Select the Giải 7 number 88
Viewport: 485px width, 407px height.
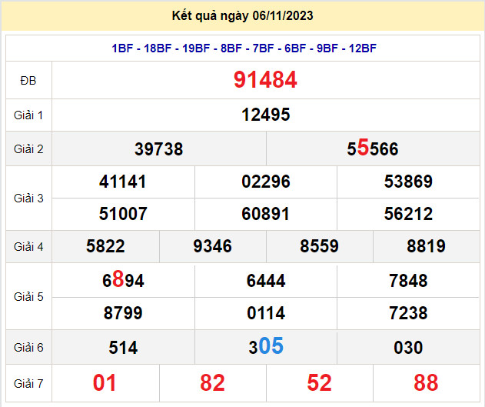tap(427, 383)
